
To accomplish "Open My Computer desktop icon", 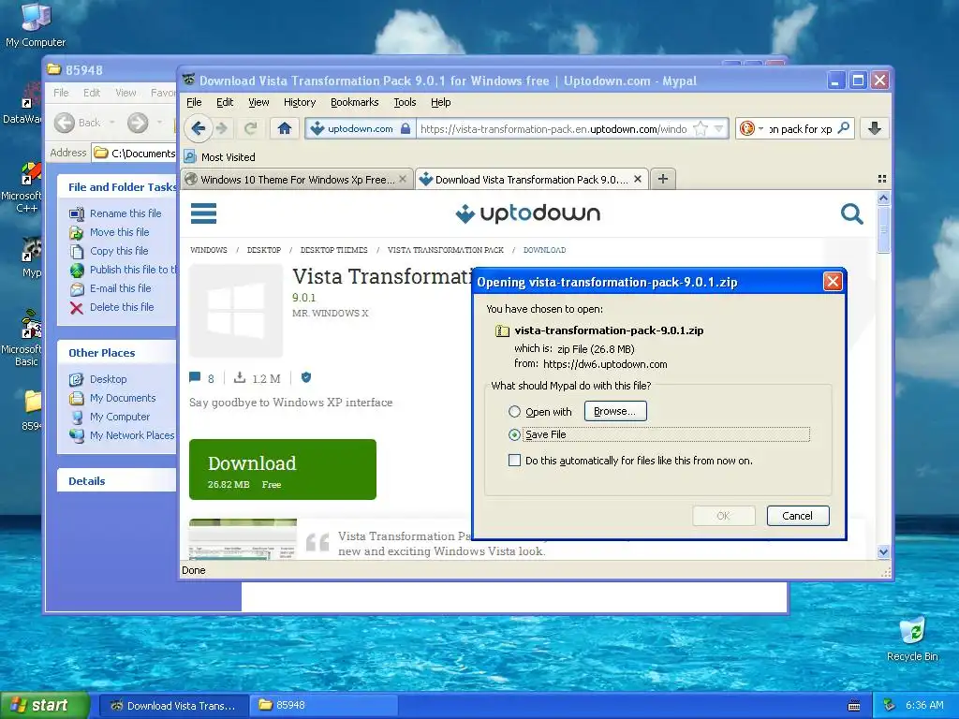I will [36, 24].
